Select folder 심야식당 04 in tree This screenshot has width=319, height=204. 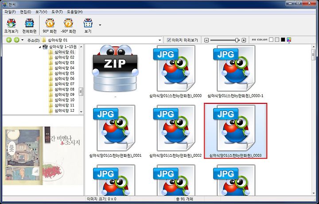point(64,68)
